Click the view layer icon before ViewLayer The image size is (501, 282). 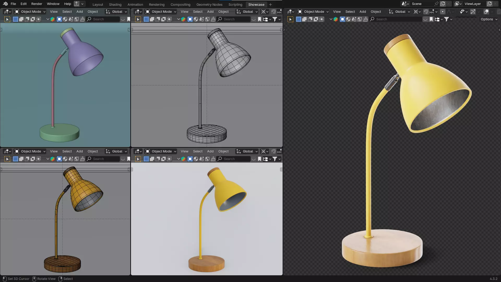[458, 4]
